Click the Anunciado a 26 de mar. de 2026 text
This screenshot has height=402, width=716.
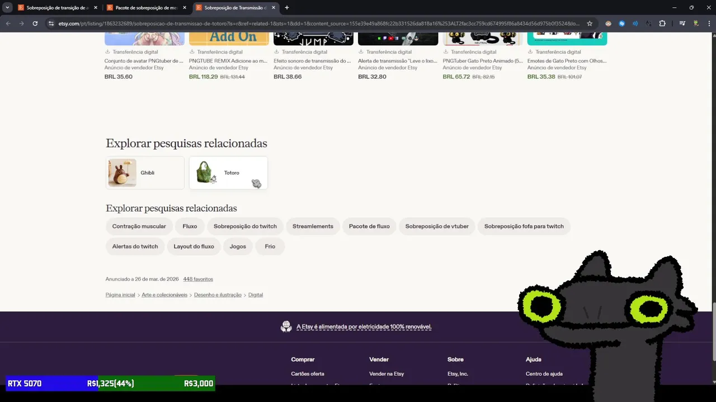click(142, 279)
